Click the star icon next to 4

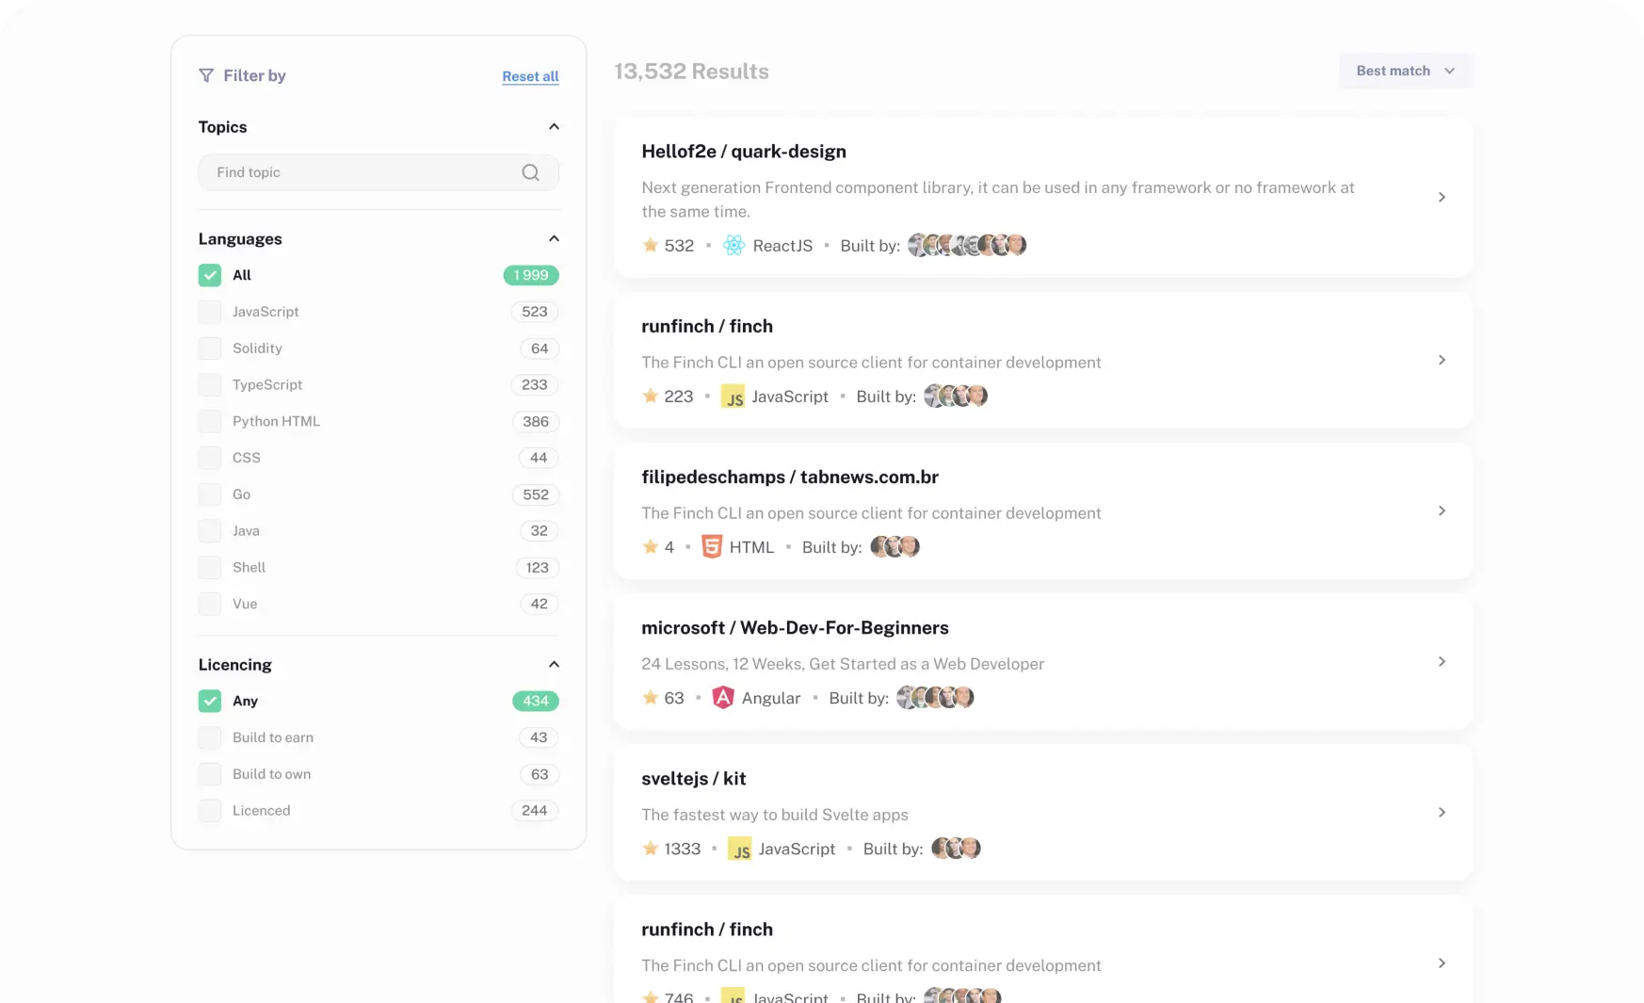click(x=650, y=547)
